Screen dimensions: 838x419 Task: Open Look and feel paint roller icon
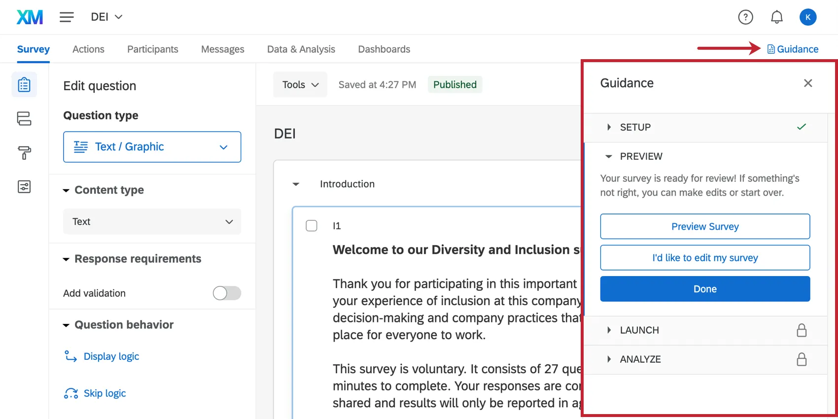pyautogui.click(x=24, y=153)
